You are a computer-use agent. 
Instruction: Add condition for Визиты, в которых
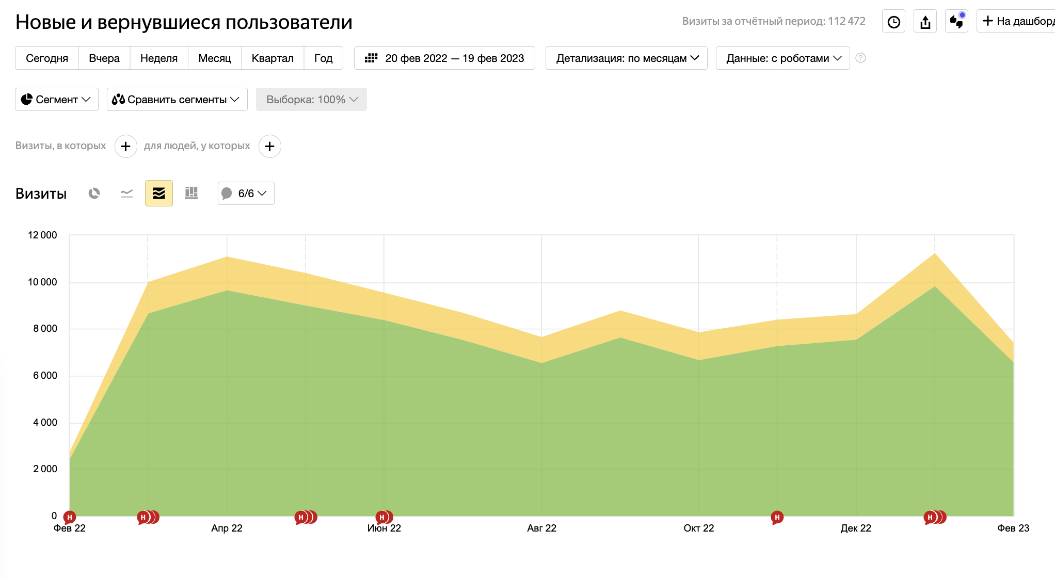(125, 146)
